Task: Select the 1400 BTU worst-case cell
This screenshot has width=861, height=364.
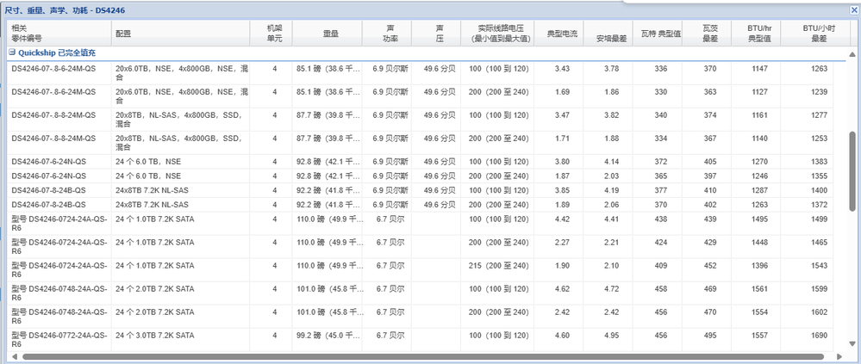Action: click(819, 190)
